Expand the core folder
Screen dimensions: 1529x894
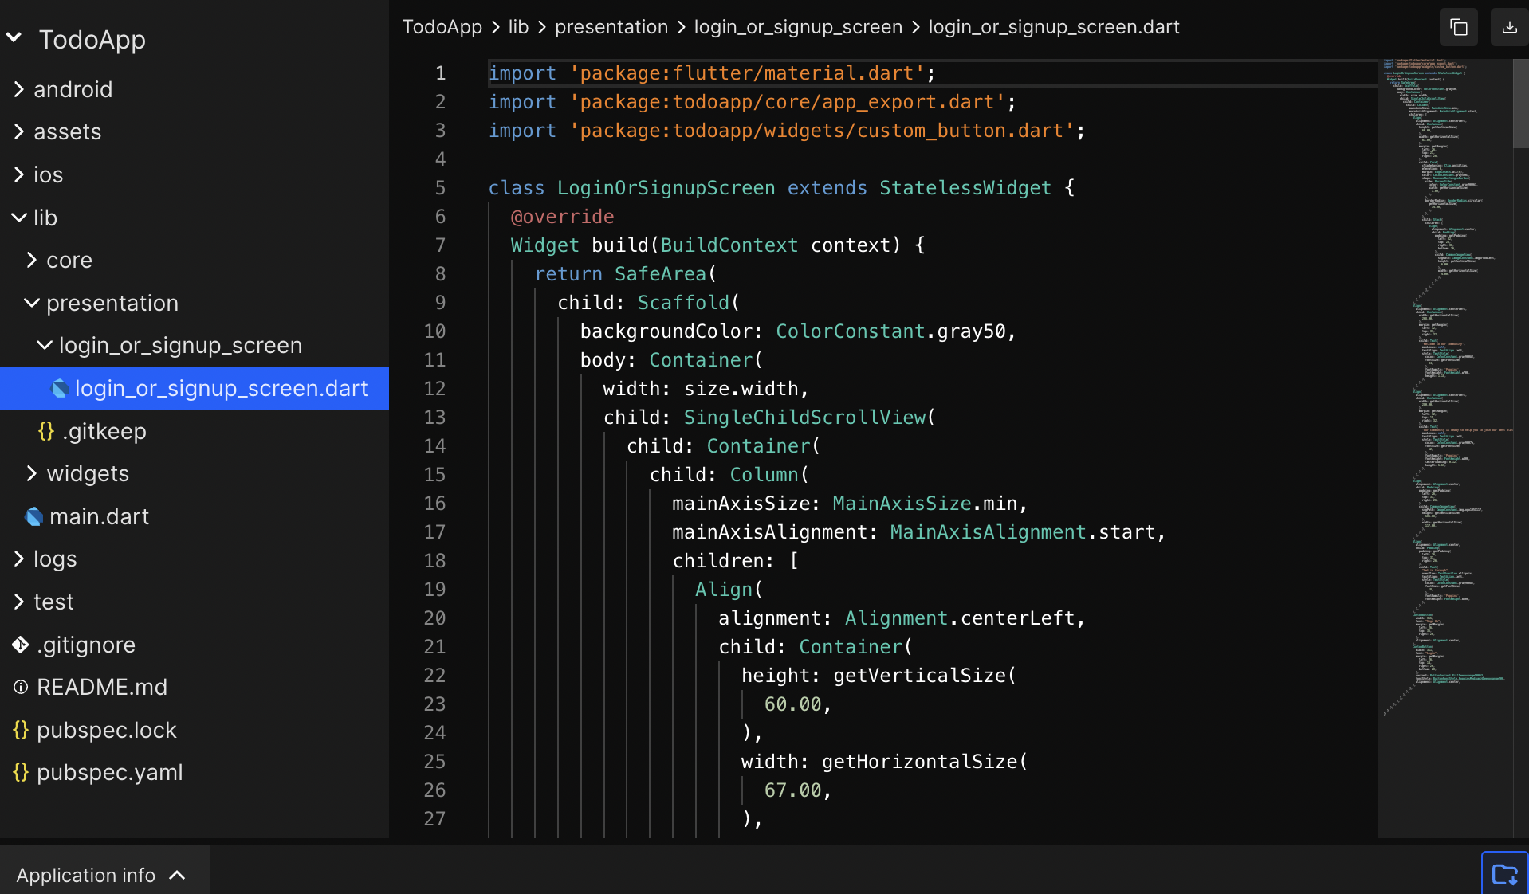click(32, 260)
